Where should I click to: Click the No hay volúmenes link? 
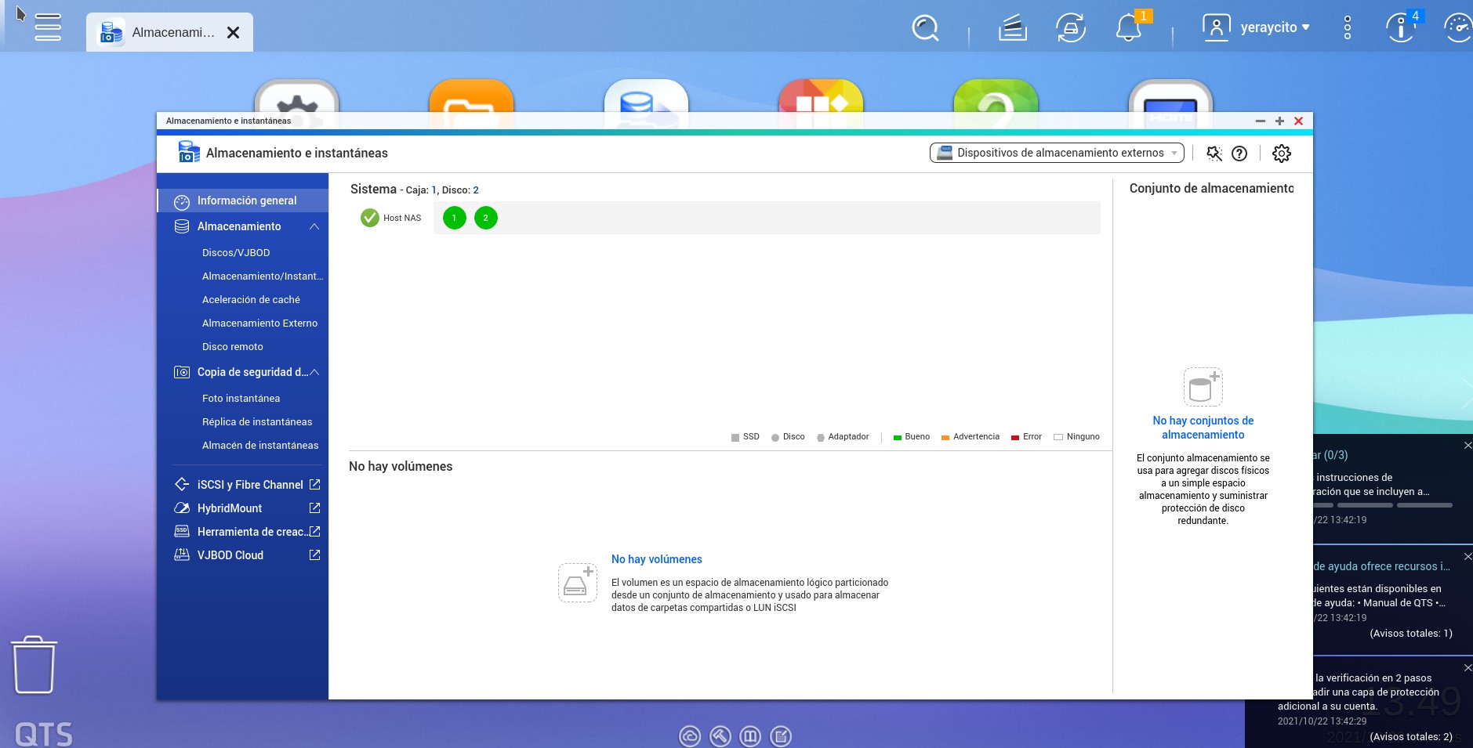(656, 559)
